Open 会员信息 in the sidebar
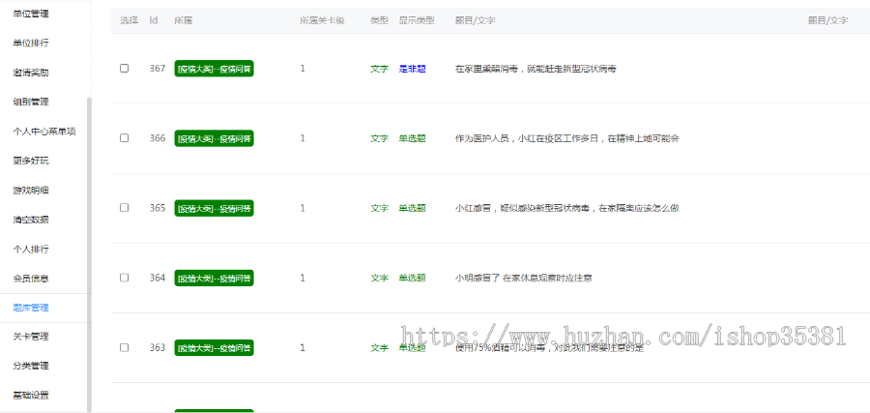 [31, 279]
